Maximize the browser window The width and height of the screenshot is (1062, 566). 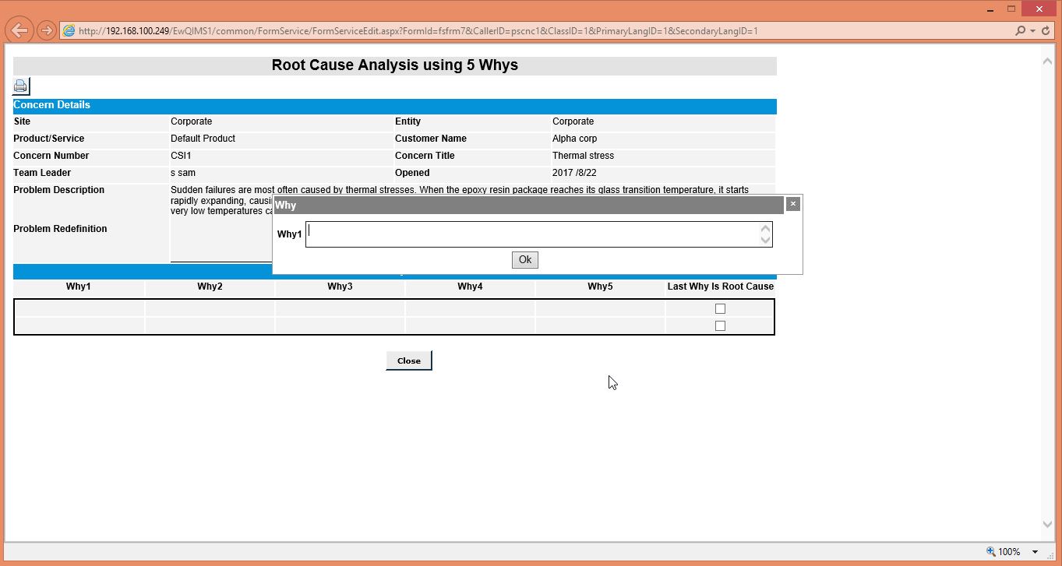point(1011,9)
